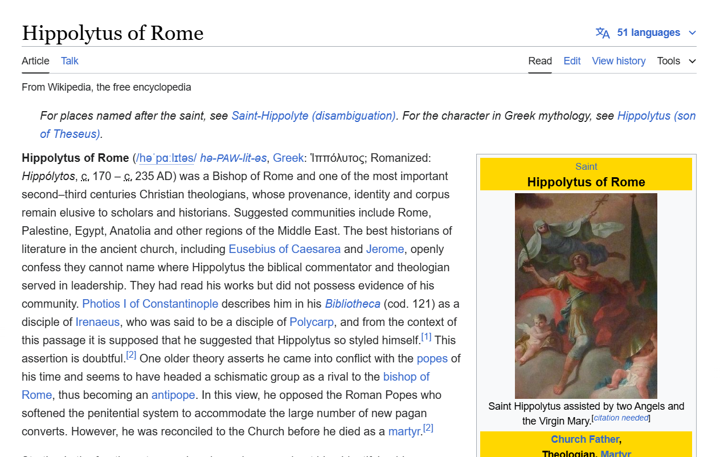Open the Irenaeus link
This screenshot has height=457, width=720.
(97, 322)
